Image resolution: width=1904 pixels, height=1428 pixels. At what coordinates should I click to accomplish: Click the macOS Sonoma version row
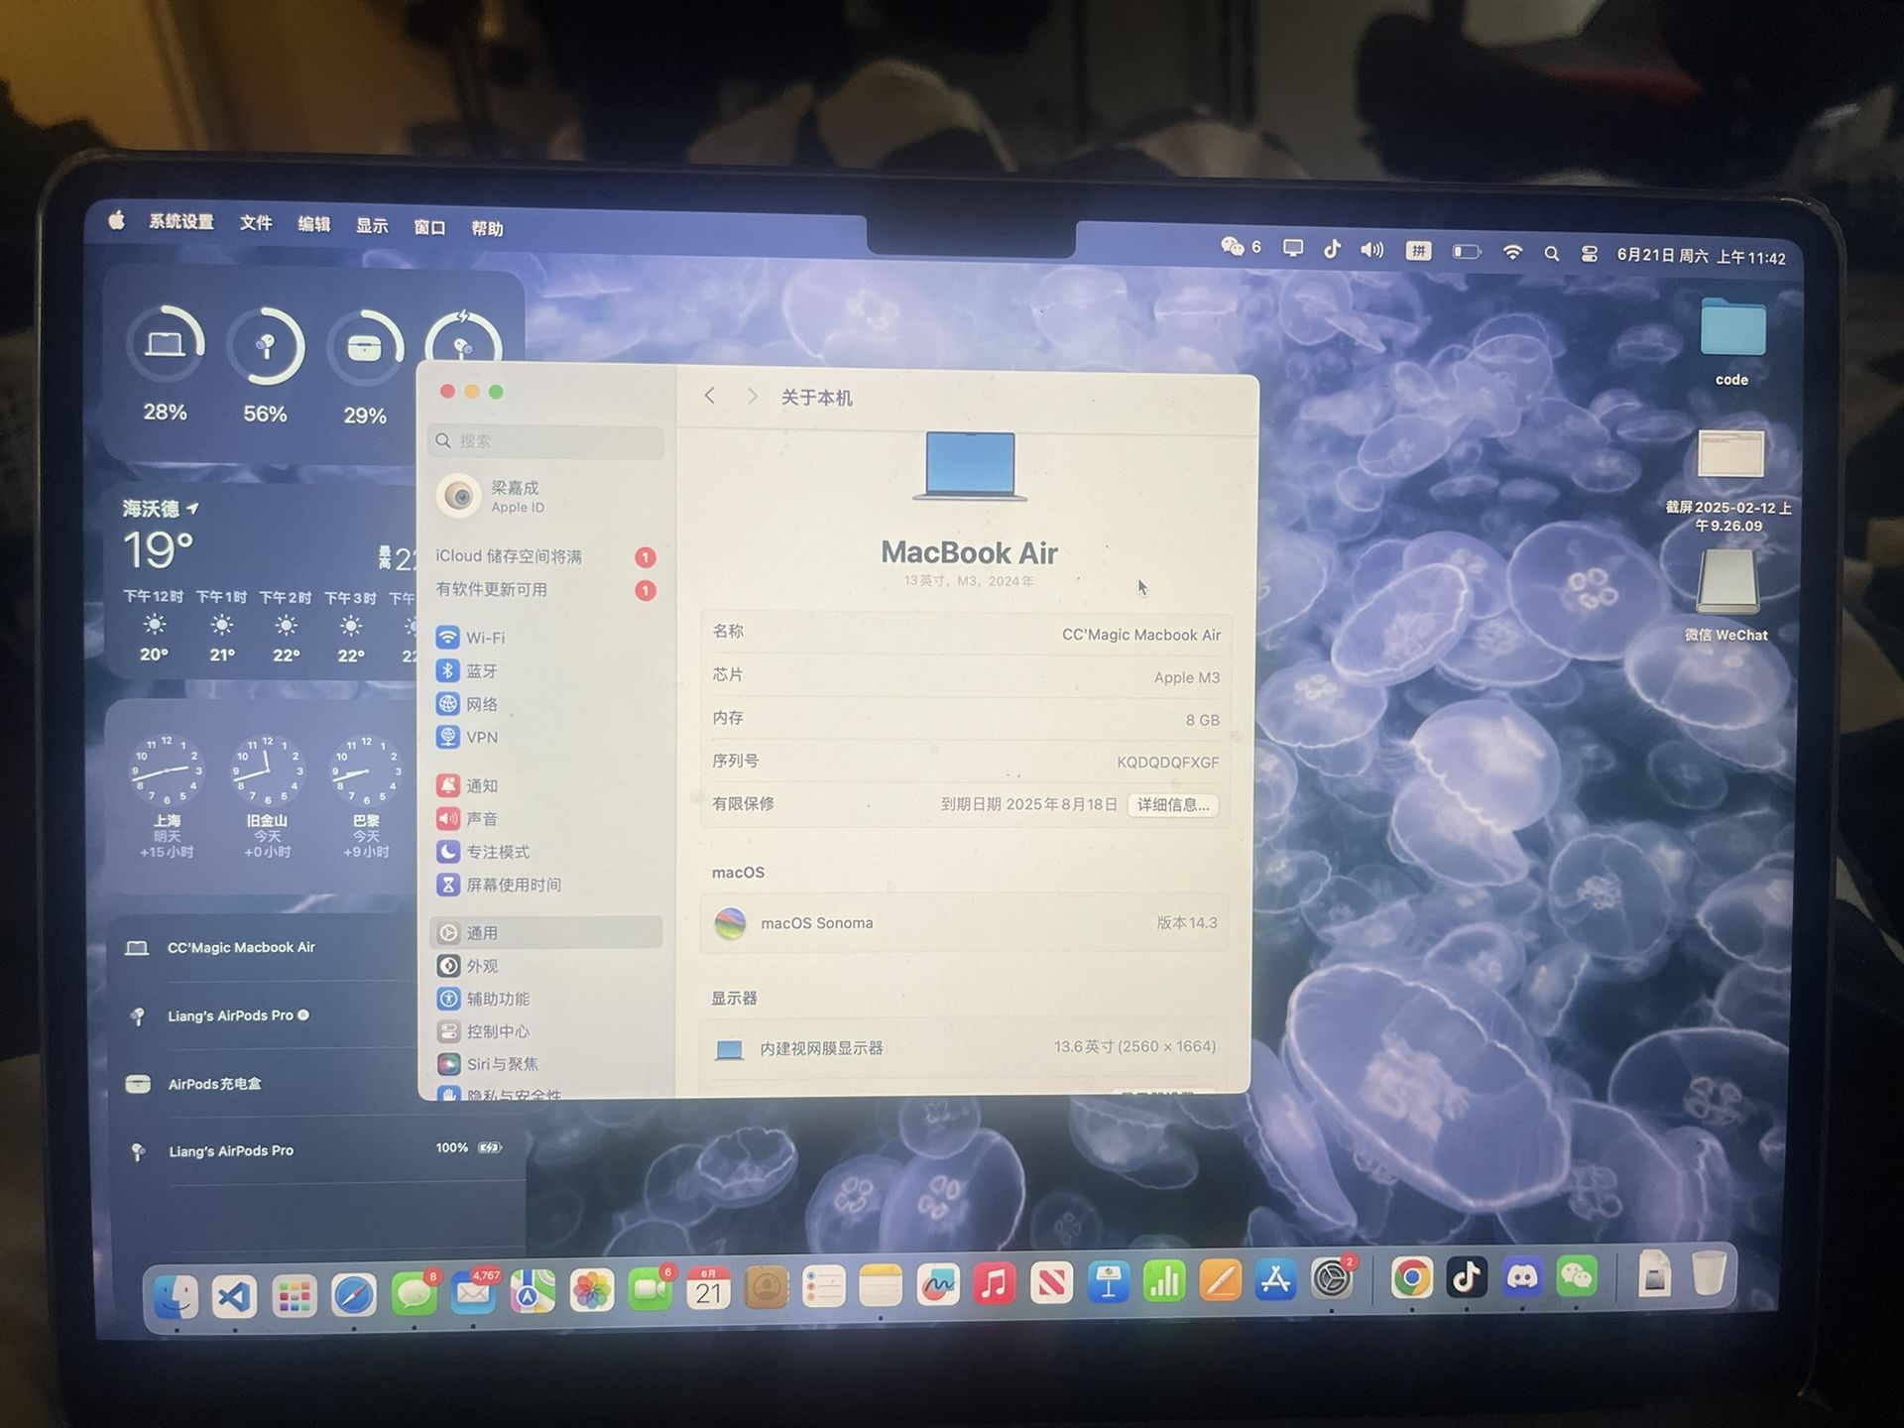(x=965, y=922)
